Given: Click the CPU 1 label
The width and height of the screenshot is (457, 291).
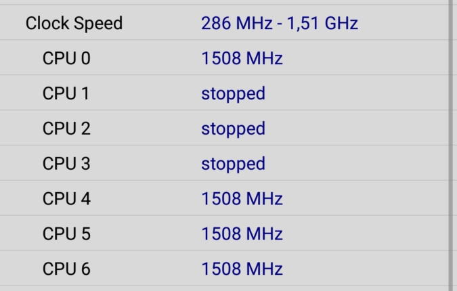Looking at the screenshot, I should [x=66, y=94].
